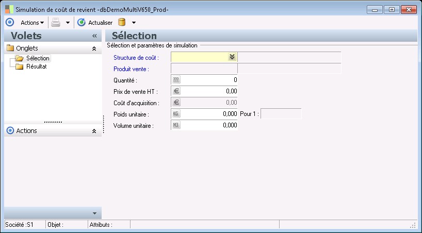Click the KG unit icon for Poids unitaire
Viewport: 422px width, 233px height.
click(176, 113)
